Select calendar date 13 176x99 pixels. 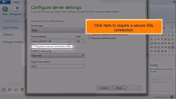(152, 43)
